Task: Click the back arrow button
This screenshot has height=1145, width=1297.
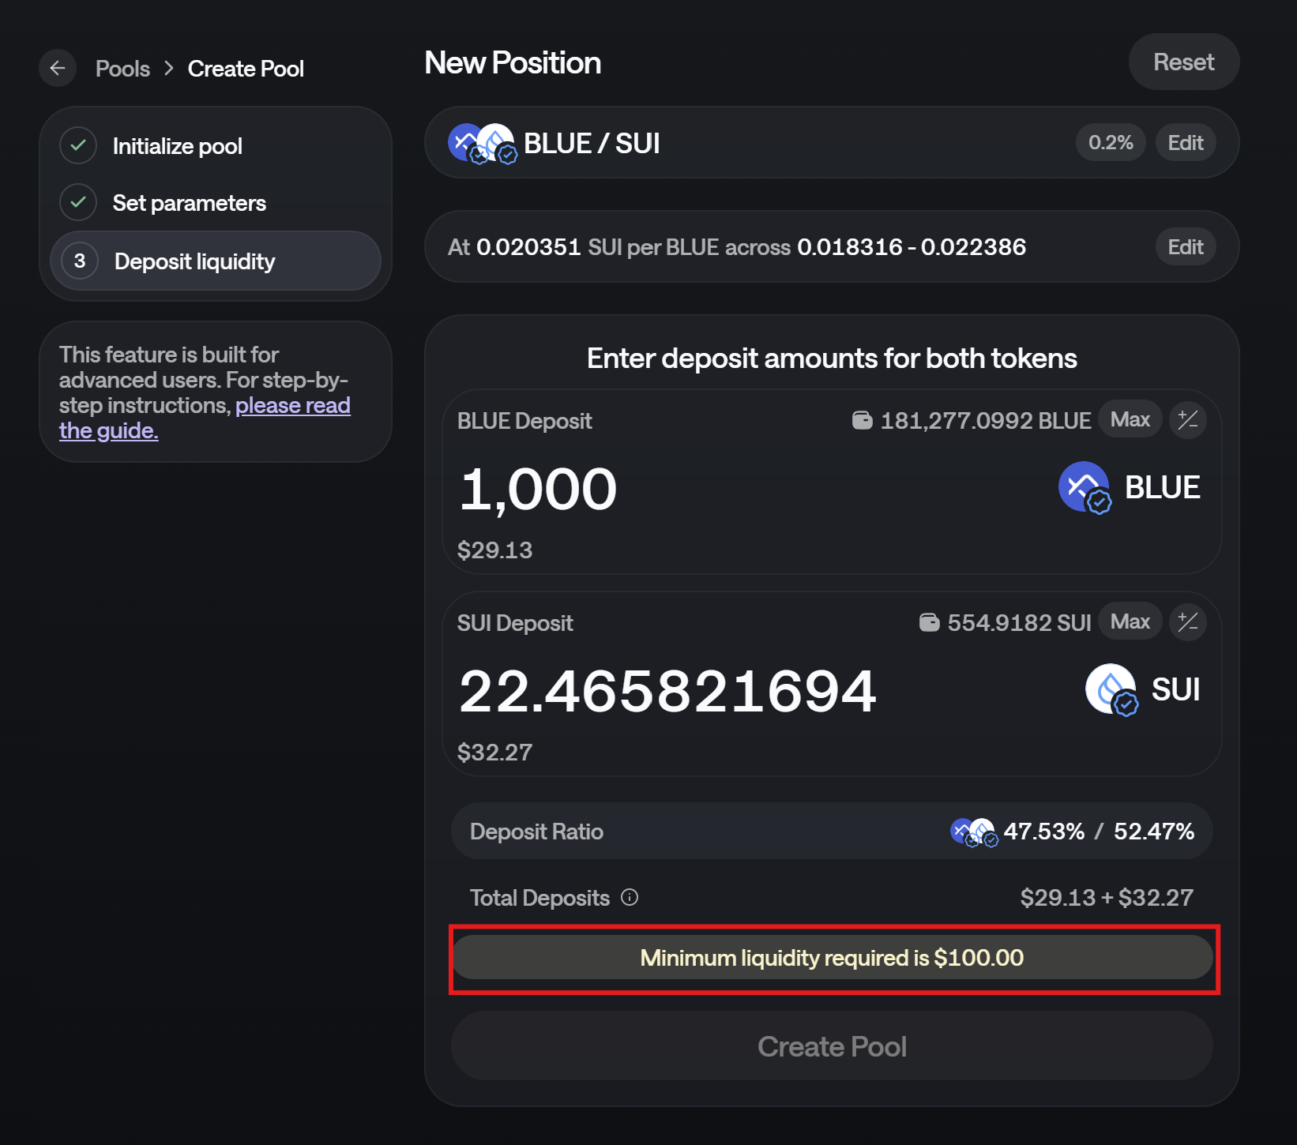Action: pyautogui.click(x=58, y=69)
